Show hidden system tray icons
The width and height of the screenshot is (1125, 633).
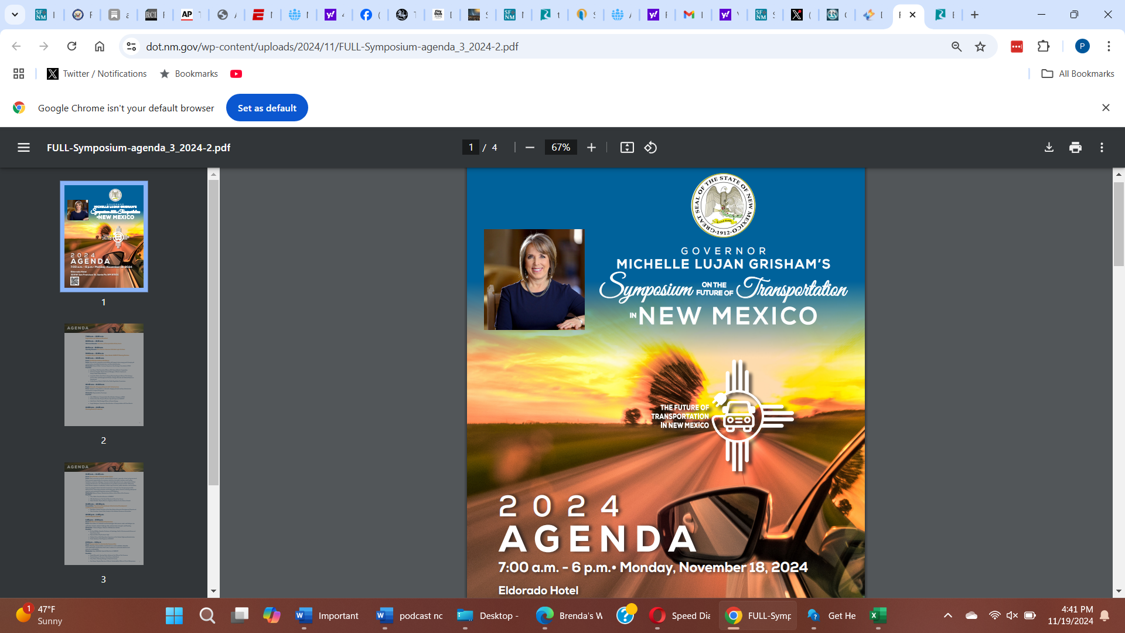tap(947, 615)
